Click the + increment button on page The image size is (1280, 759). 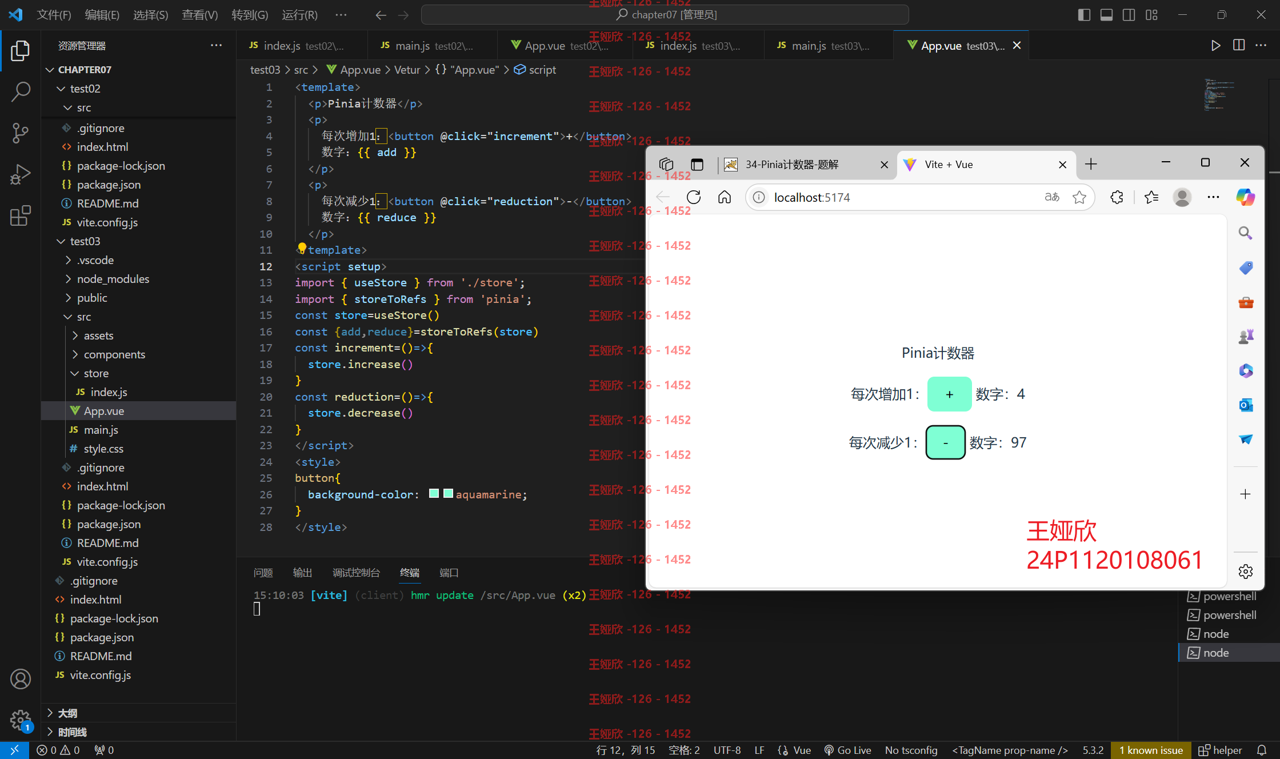(x=949, y=394)
